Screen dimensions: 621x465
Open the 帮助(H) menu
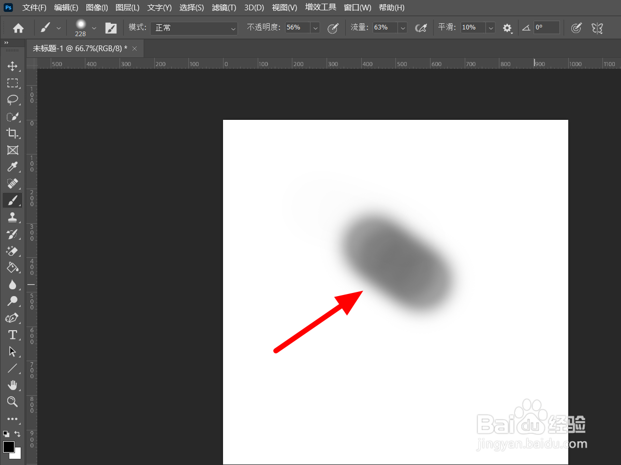392,8
